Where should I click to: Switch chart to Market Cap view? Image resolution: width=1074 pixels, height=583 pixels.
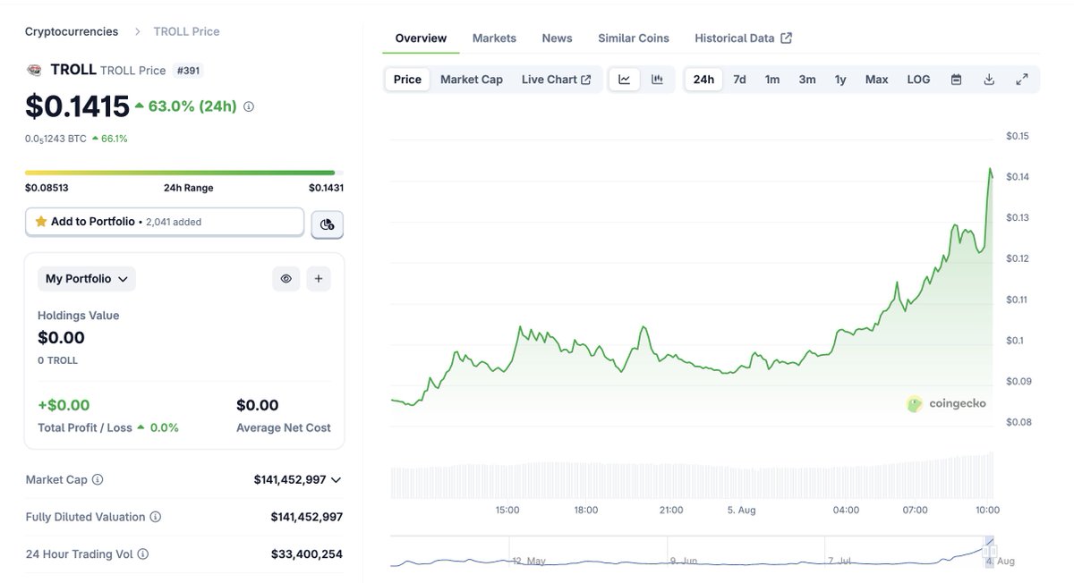472,80
